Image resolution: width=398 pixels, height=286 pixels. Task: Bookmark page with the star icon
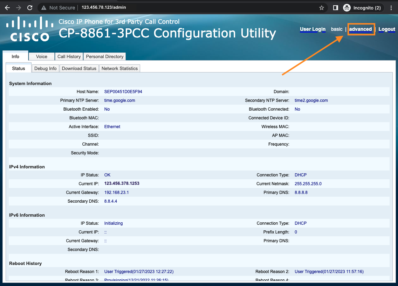click(x=322, y=8)
